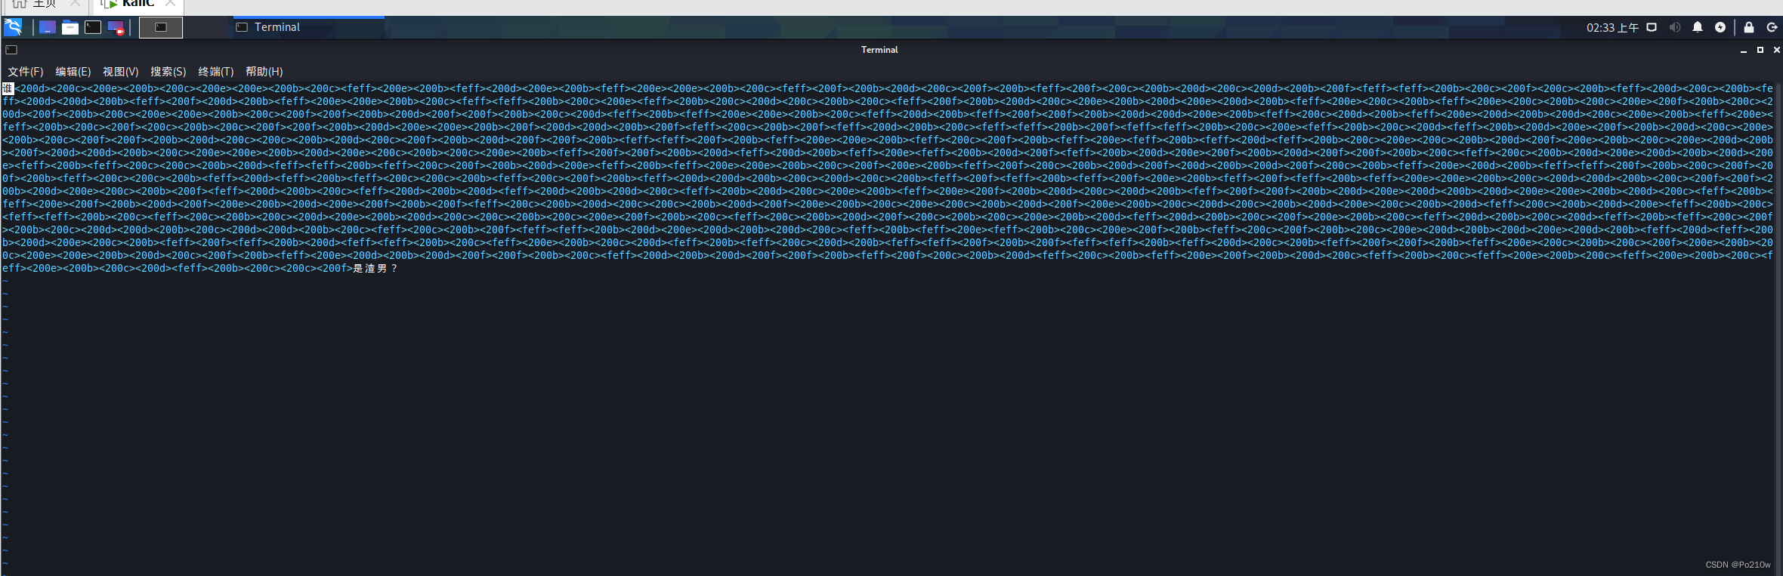Click the 是渣男？ text in terminal
Viewport: 1783px width, 576px height.
pyautogui.click(x=375, y=268)
